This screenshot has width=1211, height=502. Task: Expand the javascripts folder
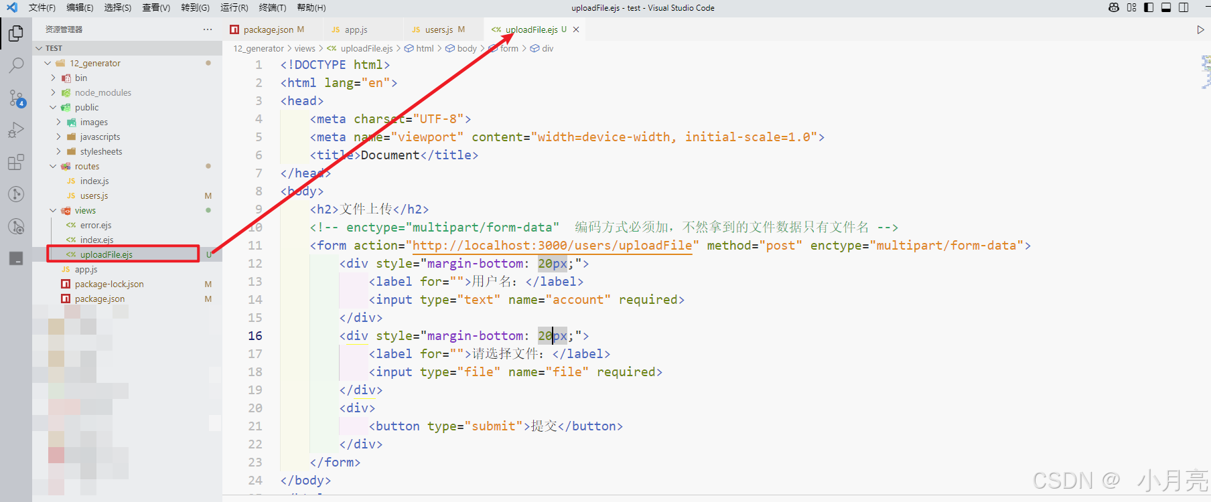click(x=58, y=137)
